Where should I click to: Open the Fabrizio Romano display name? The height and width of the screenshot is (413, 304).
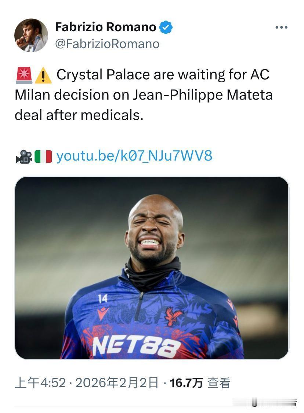click(105, 27)
